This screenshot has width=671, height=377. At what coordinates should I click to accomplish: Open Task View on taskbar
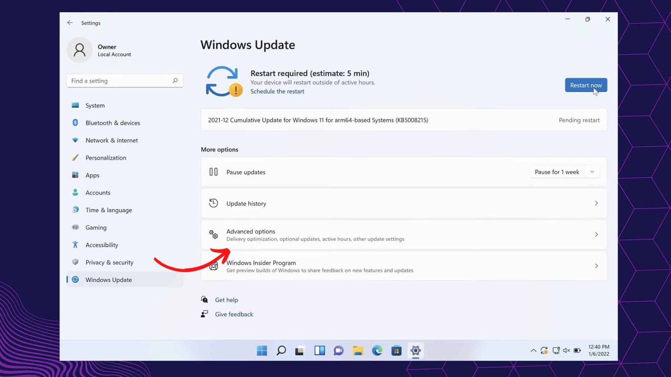(299, 351)
